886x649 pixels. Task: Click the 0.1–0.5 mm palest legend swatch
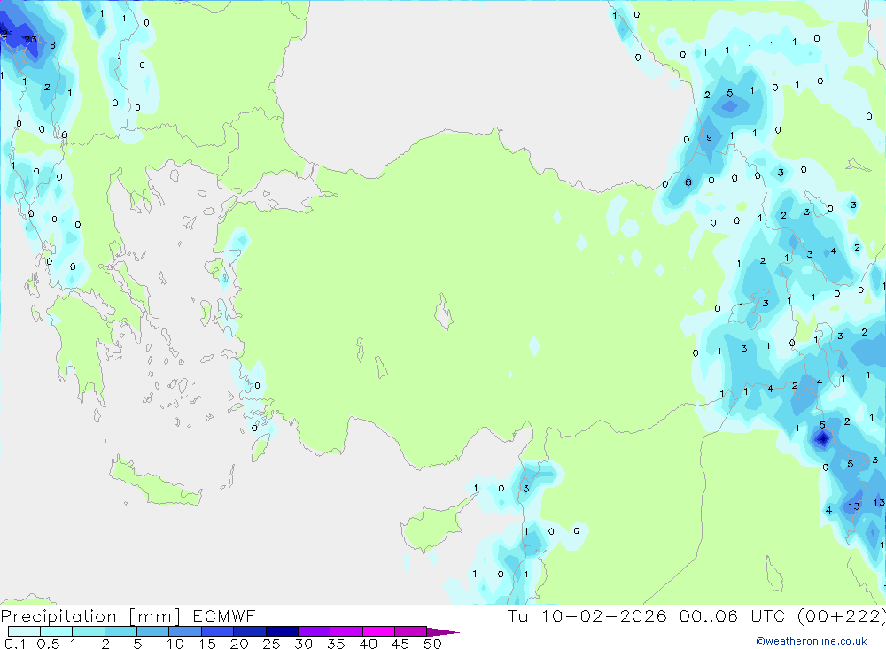tap(24, 631)
